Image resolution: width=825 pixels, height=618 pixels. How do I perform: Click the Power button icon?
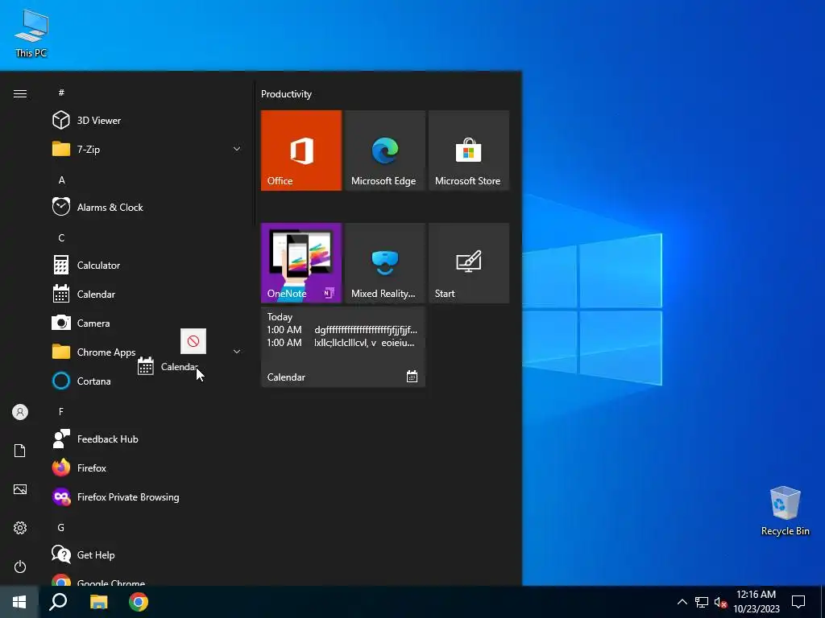click(x=20, y=566)
